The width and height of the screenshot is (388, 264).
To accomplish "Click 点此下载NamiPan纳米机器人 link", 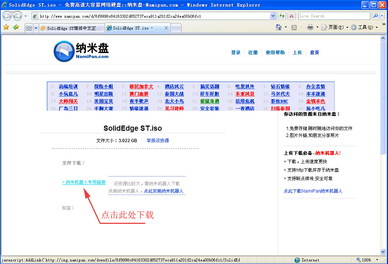I will click(313, 191).
